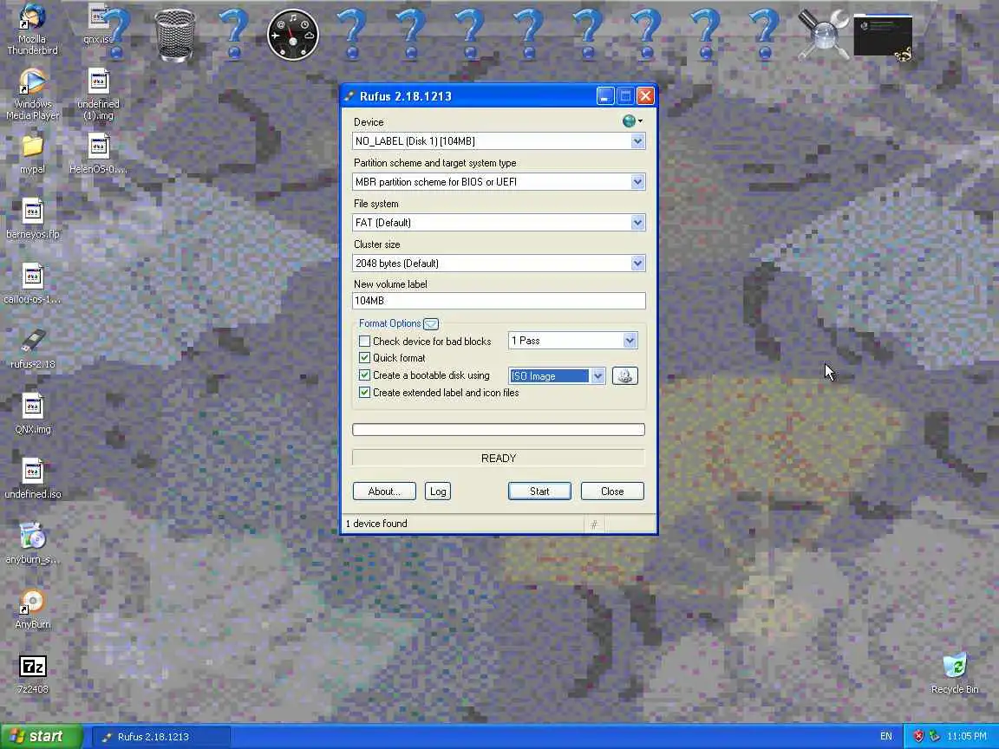This screenshot has height=749, width=999.
Task: Click the # hash button in status bar
Action: [594, 524]
